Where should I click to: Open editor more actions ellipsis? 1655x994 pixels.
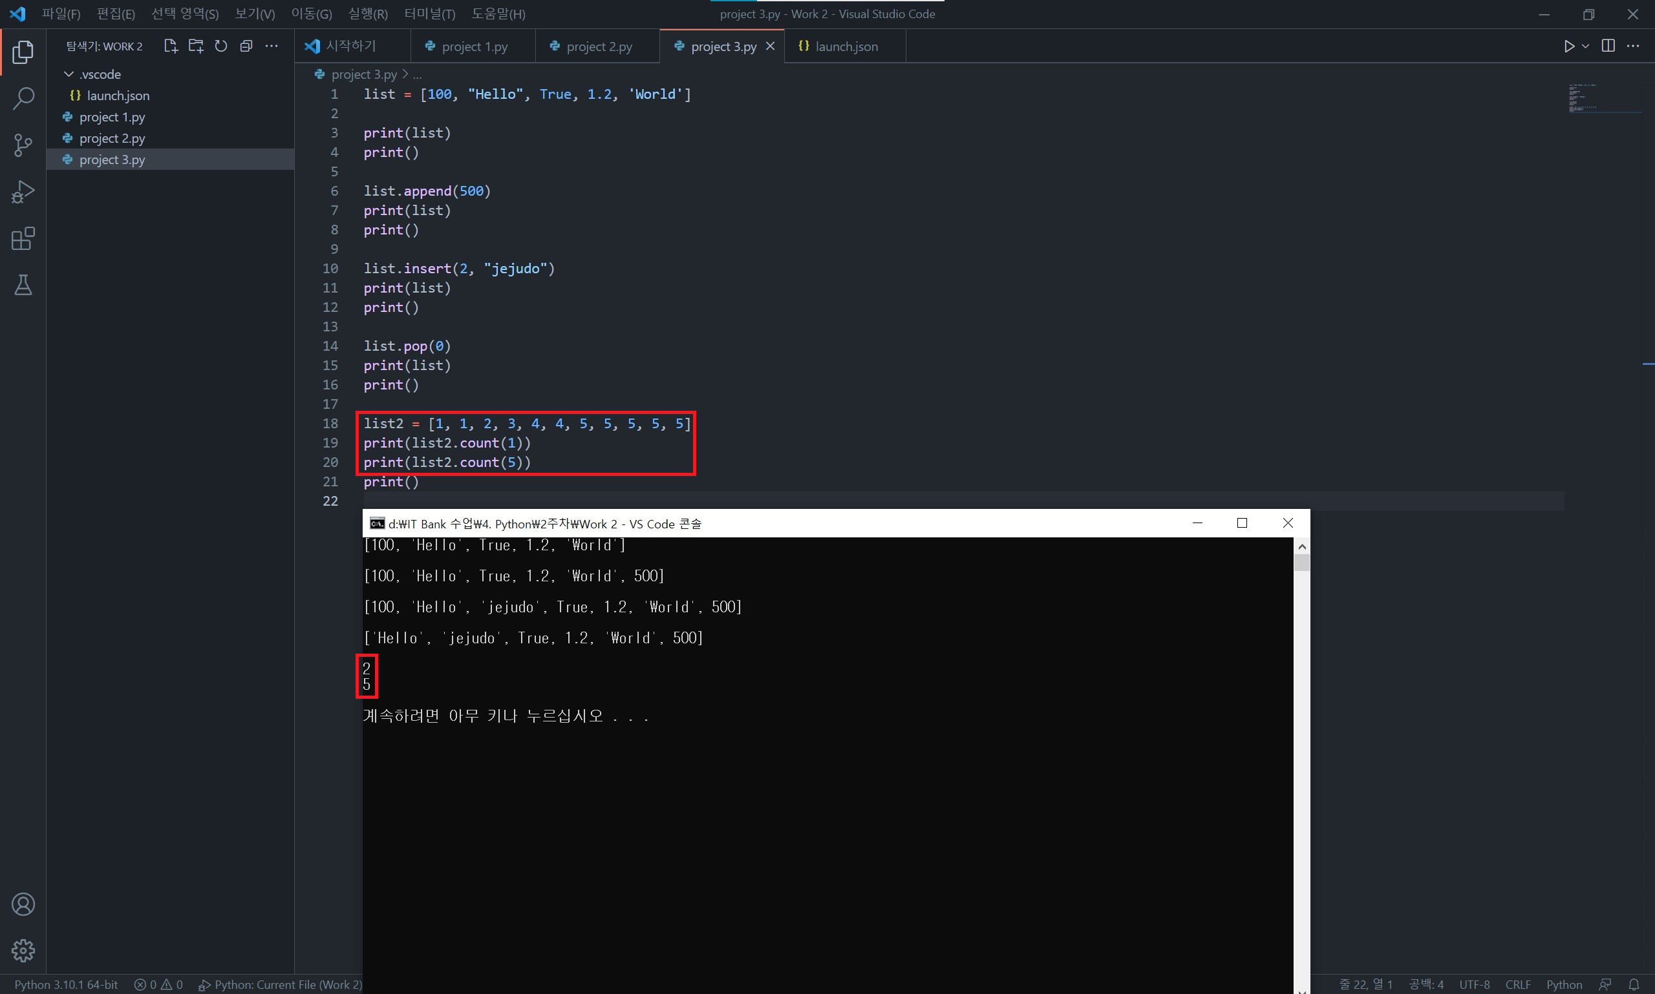tap(1632, 46)
